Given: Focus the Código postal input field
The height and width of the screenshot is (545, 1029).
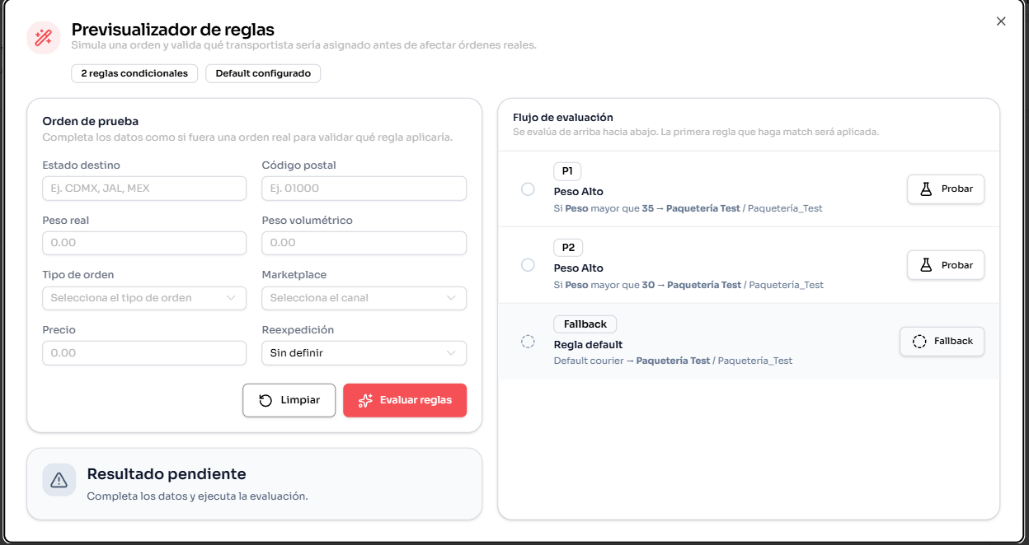Looking at the screenshot, I should 364,189.
